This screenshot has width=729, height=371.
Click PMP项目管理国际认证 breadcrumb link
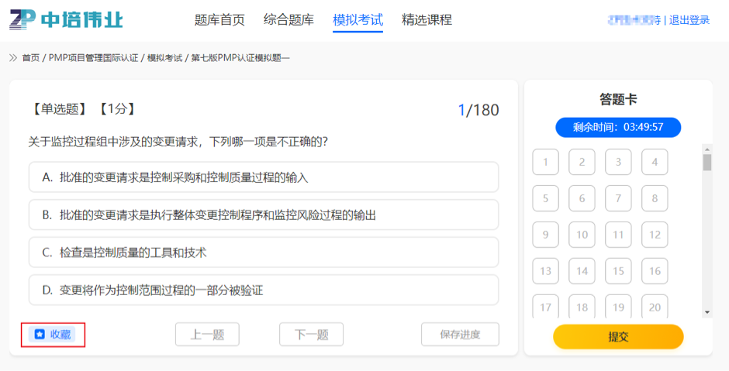[x=93, y=58]
